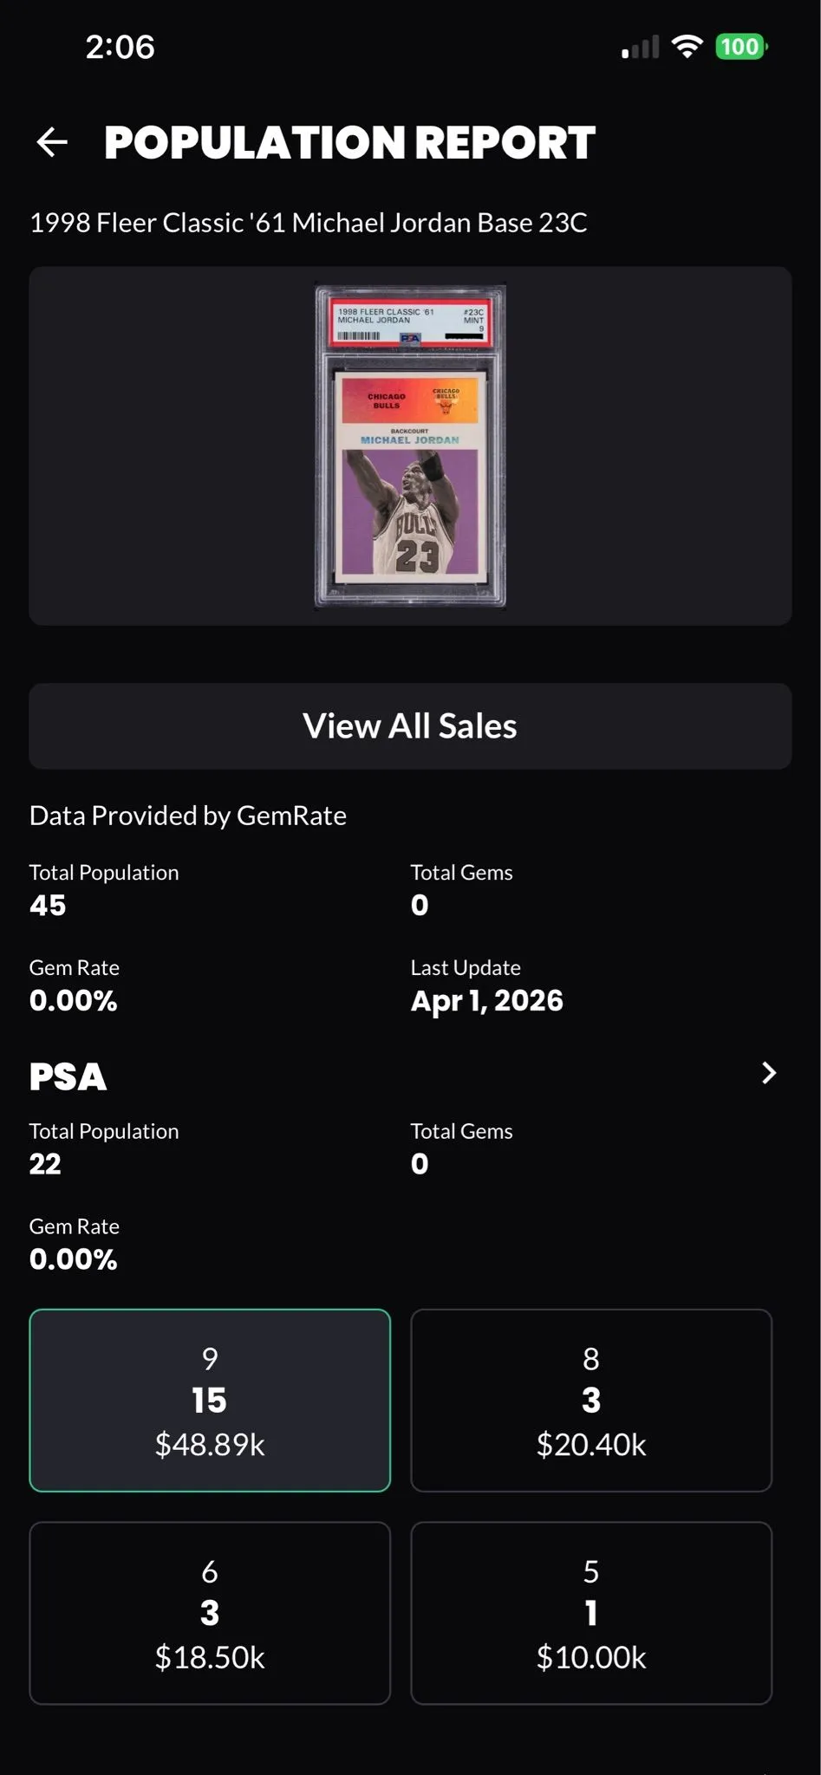Tap the $48.89k price in grade 9
Viewport: 821px width, 1775px height.
[x=210, y=1445]
